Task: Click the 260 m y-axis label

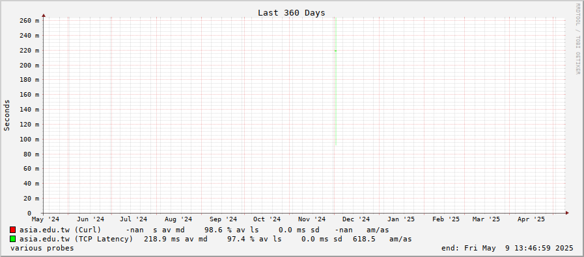Action: click(29, 21)
